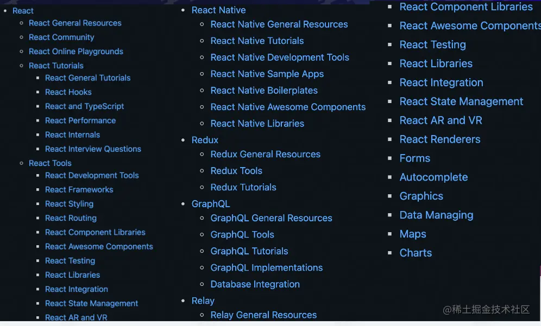Viewport: 541px width, 326px height.
Task: Open React Native Awesome Components link
Action: [x=288, y=107]
